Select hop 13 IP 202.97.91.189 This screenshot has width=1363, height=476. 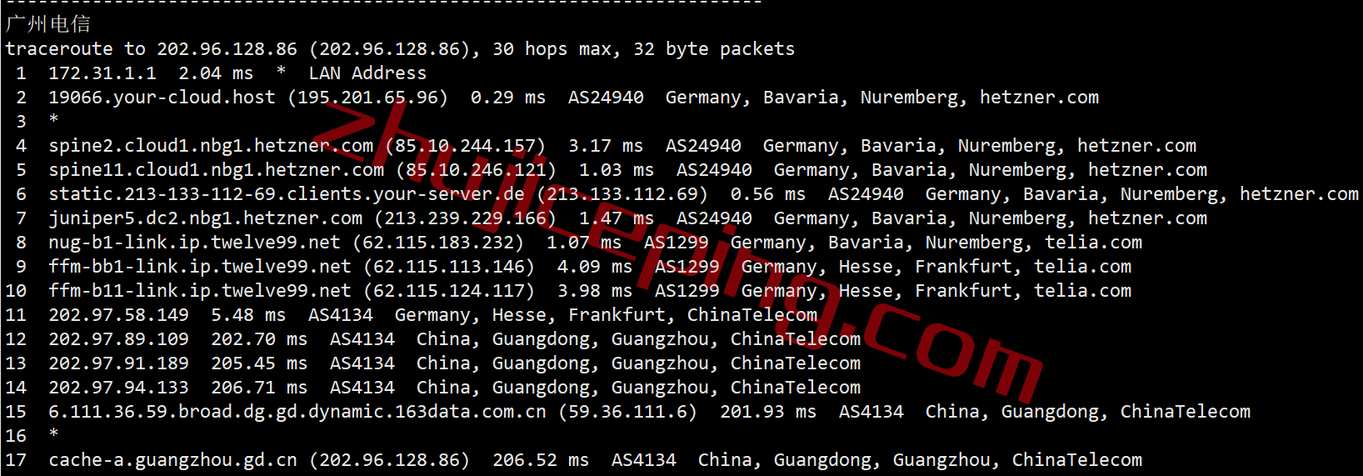119,363
